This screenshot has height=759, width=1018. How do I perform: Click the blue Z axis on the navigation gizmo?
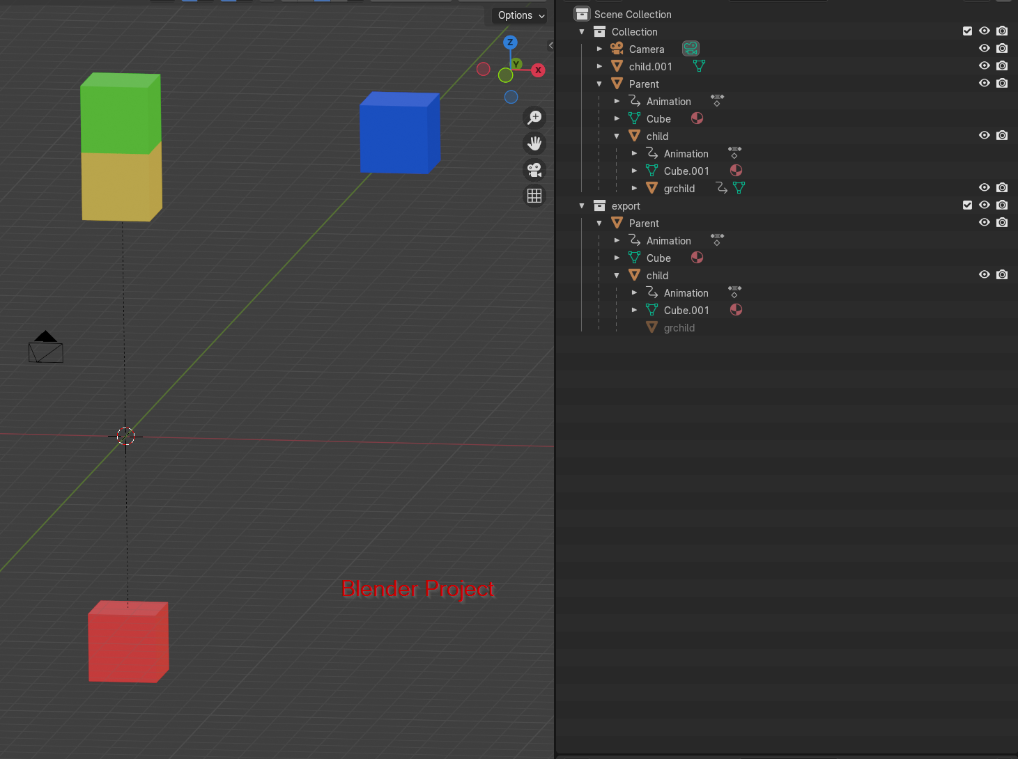[510, 42]
